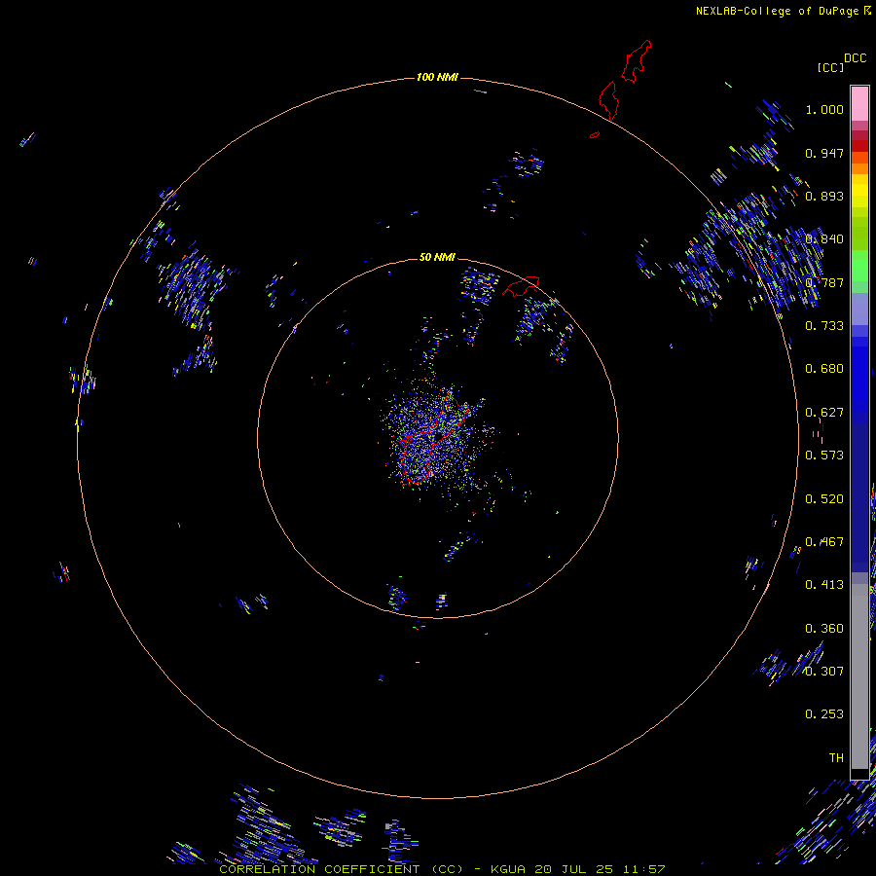Screen dimensions: 876x876
Task: Click the 0.520 legend value
Action: (x=824, y=499)
